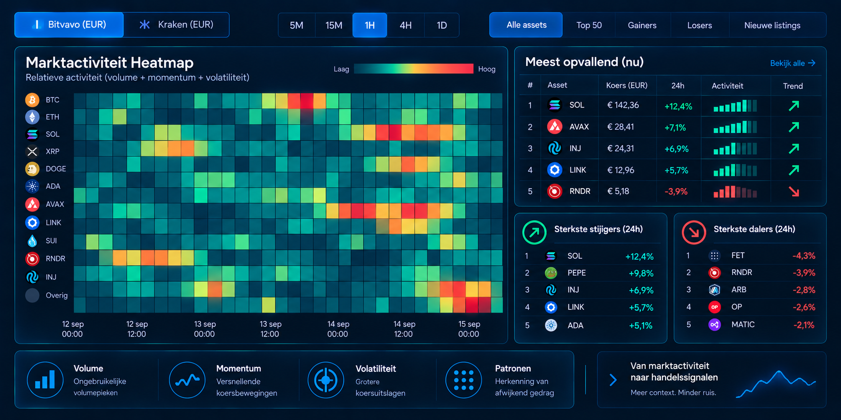Click the Volume bar chart icon
Image resolution: width=841 pixels, height=420 pixels.
click(x=45, y=380)
